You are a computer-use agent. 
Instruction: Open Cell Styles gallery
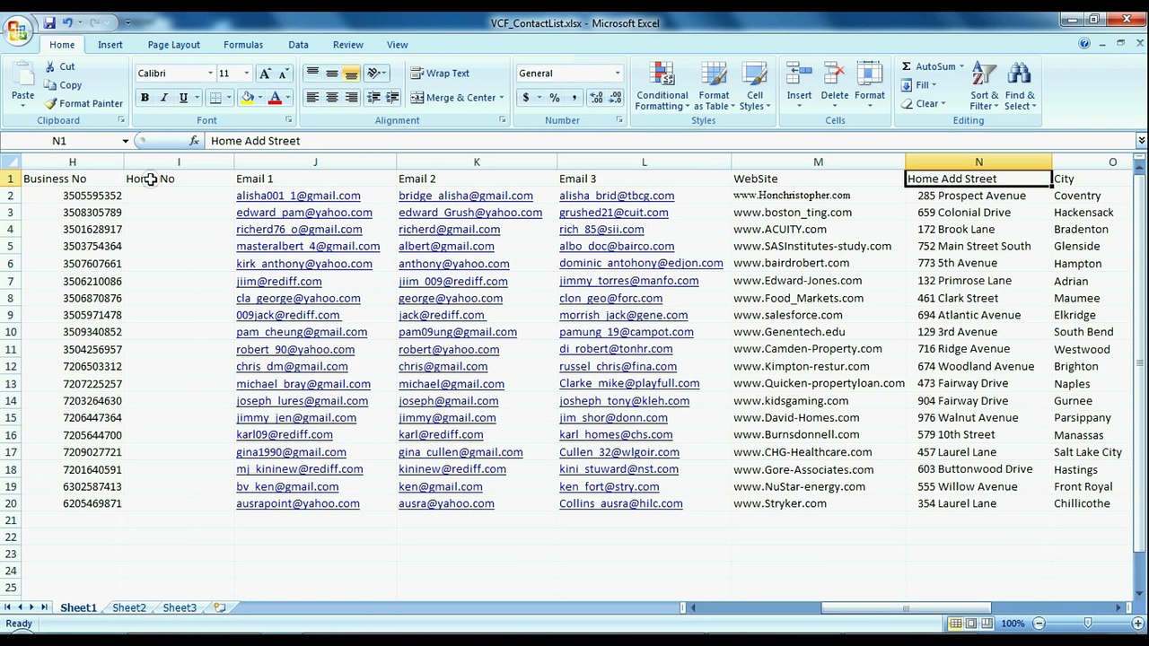755,87
